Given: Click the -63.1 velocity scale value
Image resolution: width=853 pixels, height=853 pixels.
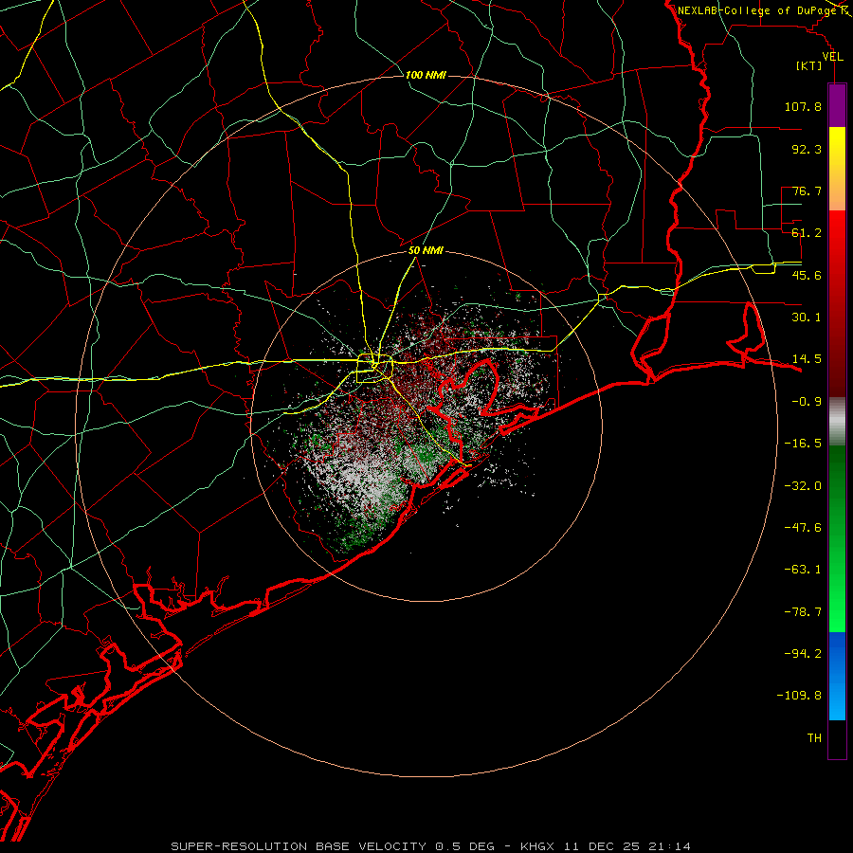Looking at the screenshot, I should [803, 570].
